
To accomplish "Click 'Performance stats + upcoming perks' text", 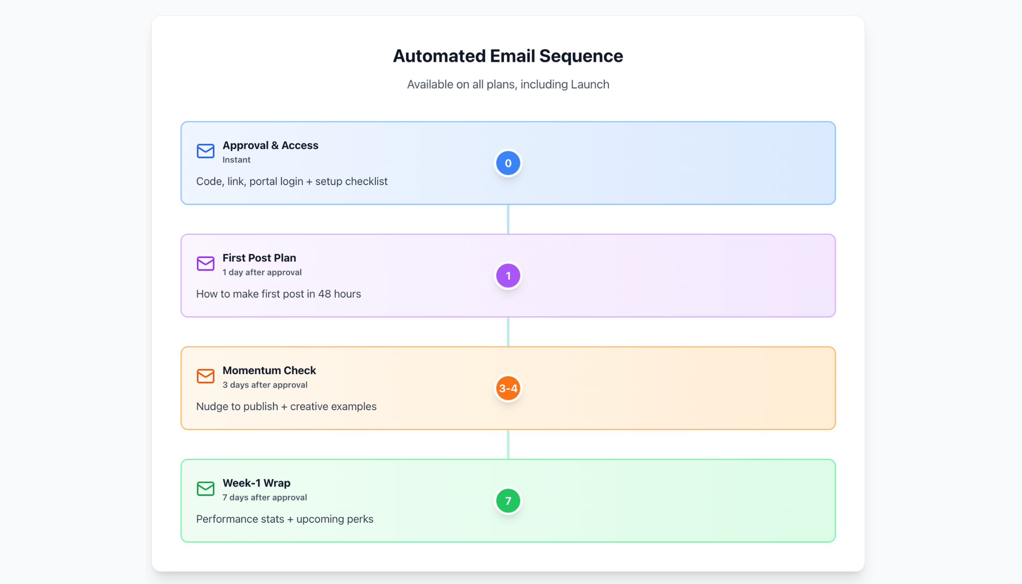I will coord(284,519).
